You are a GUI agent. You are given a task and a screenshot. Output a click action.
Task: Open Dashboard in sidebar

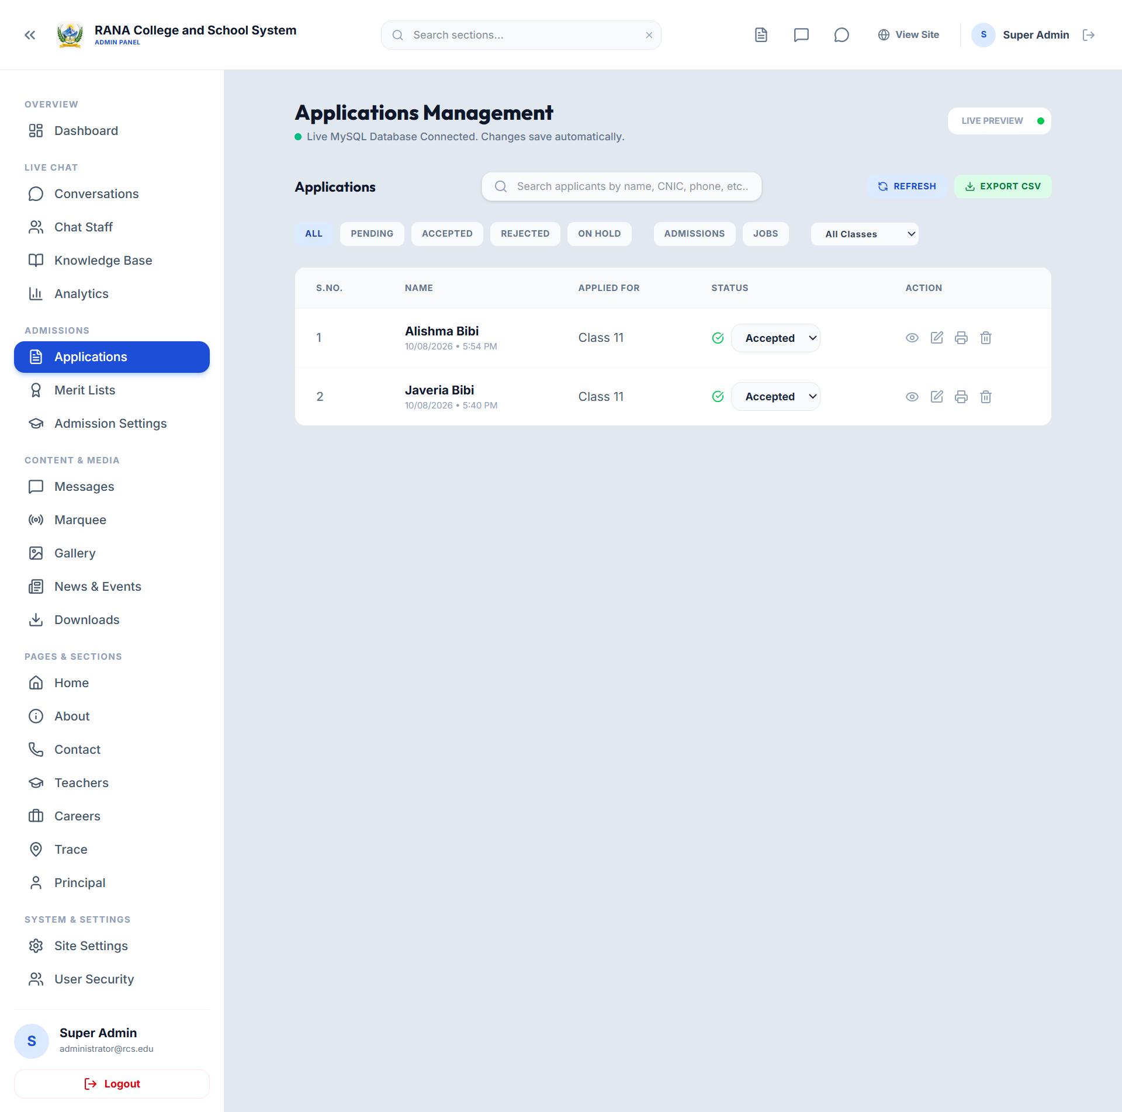coord(112,131)
